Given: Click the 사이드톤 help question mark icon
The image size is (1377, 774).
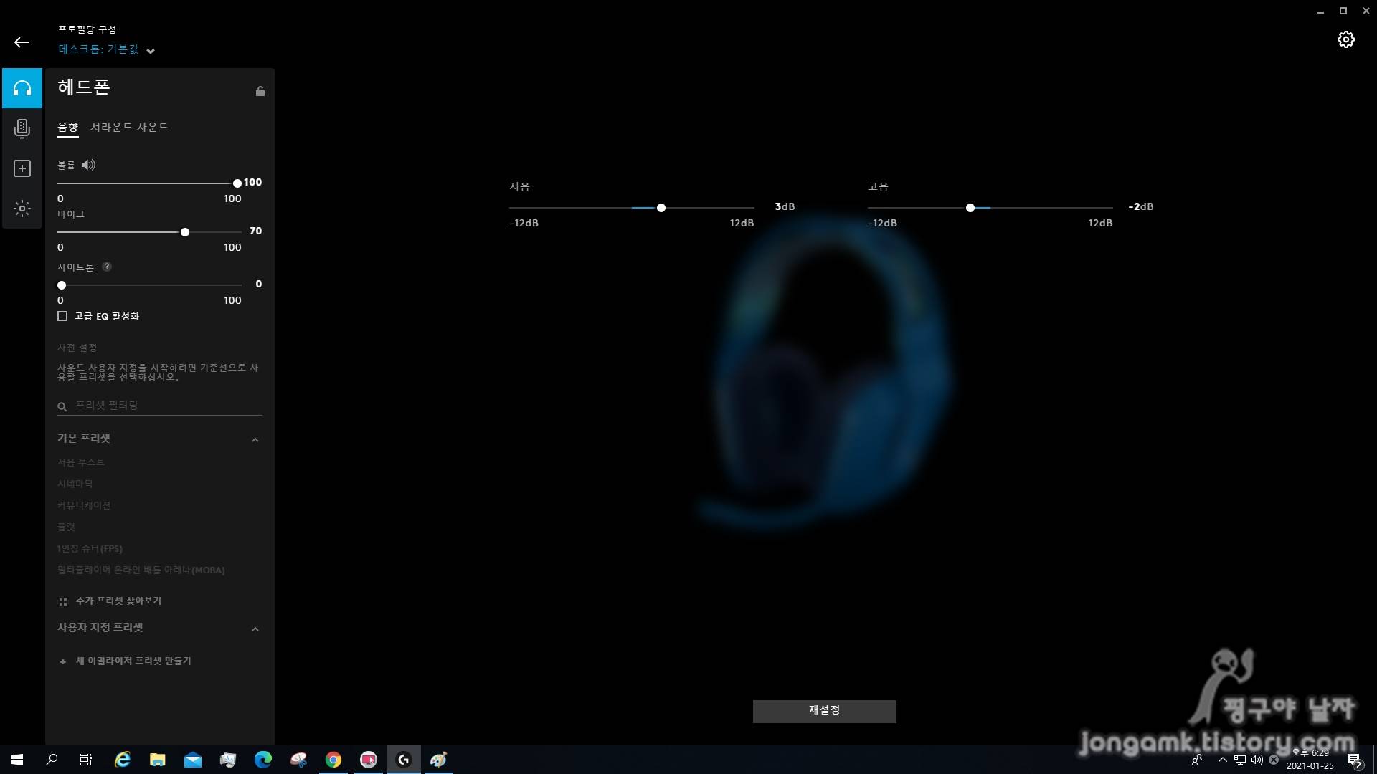Looking at the screenshot, I should pos(107,267).
